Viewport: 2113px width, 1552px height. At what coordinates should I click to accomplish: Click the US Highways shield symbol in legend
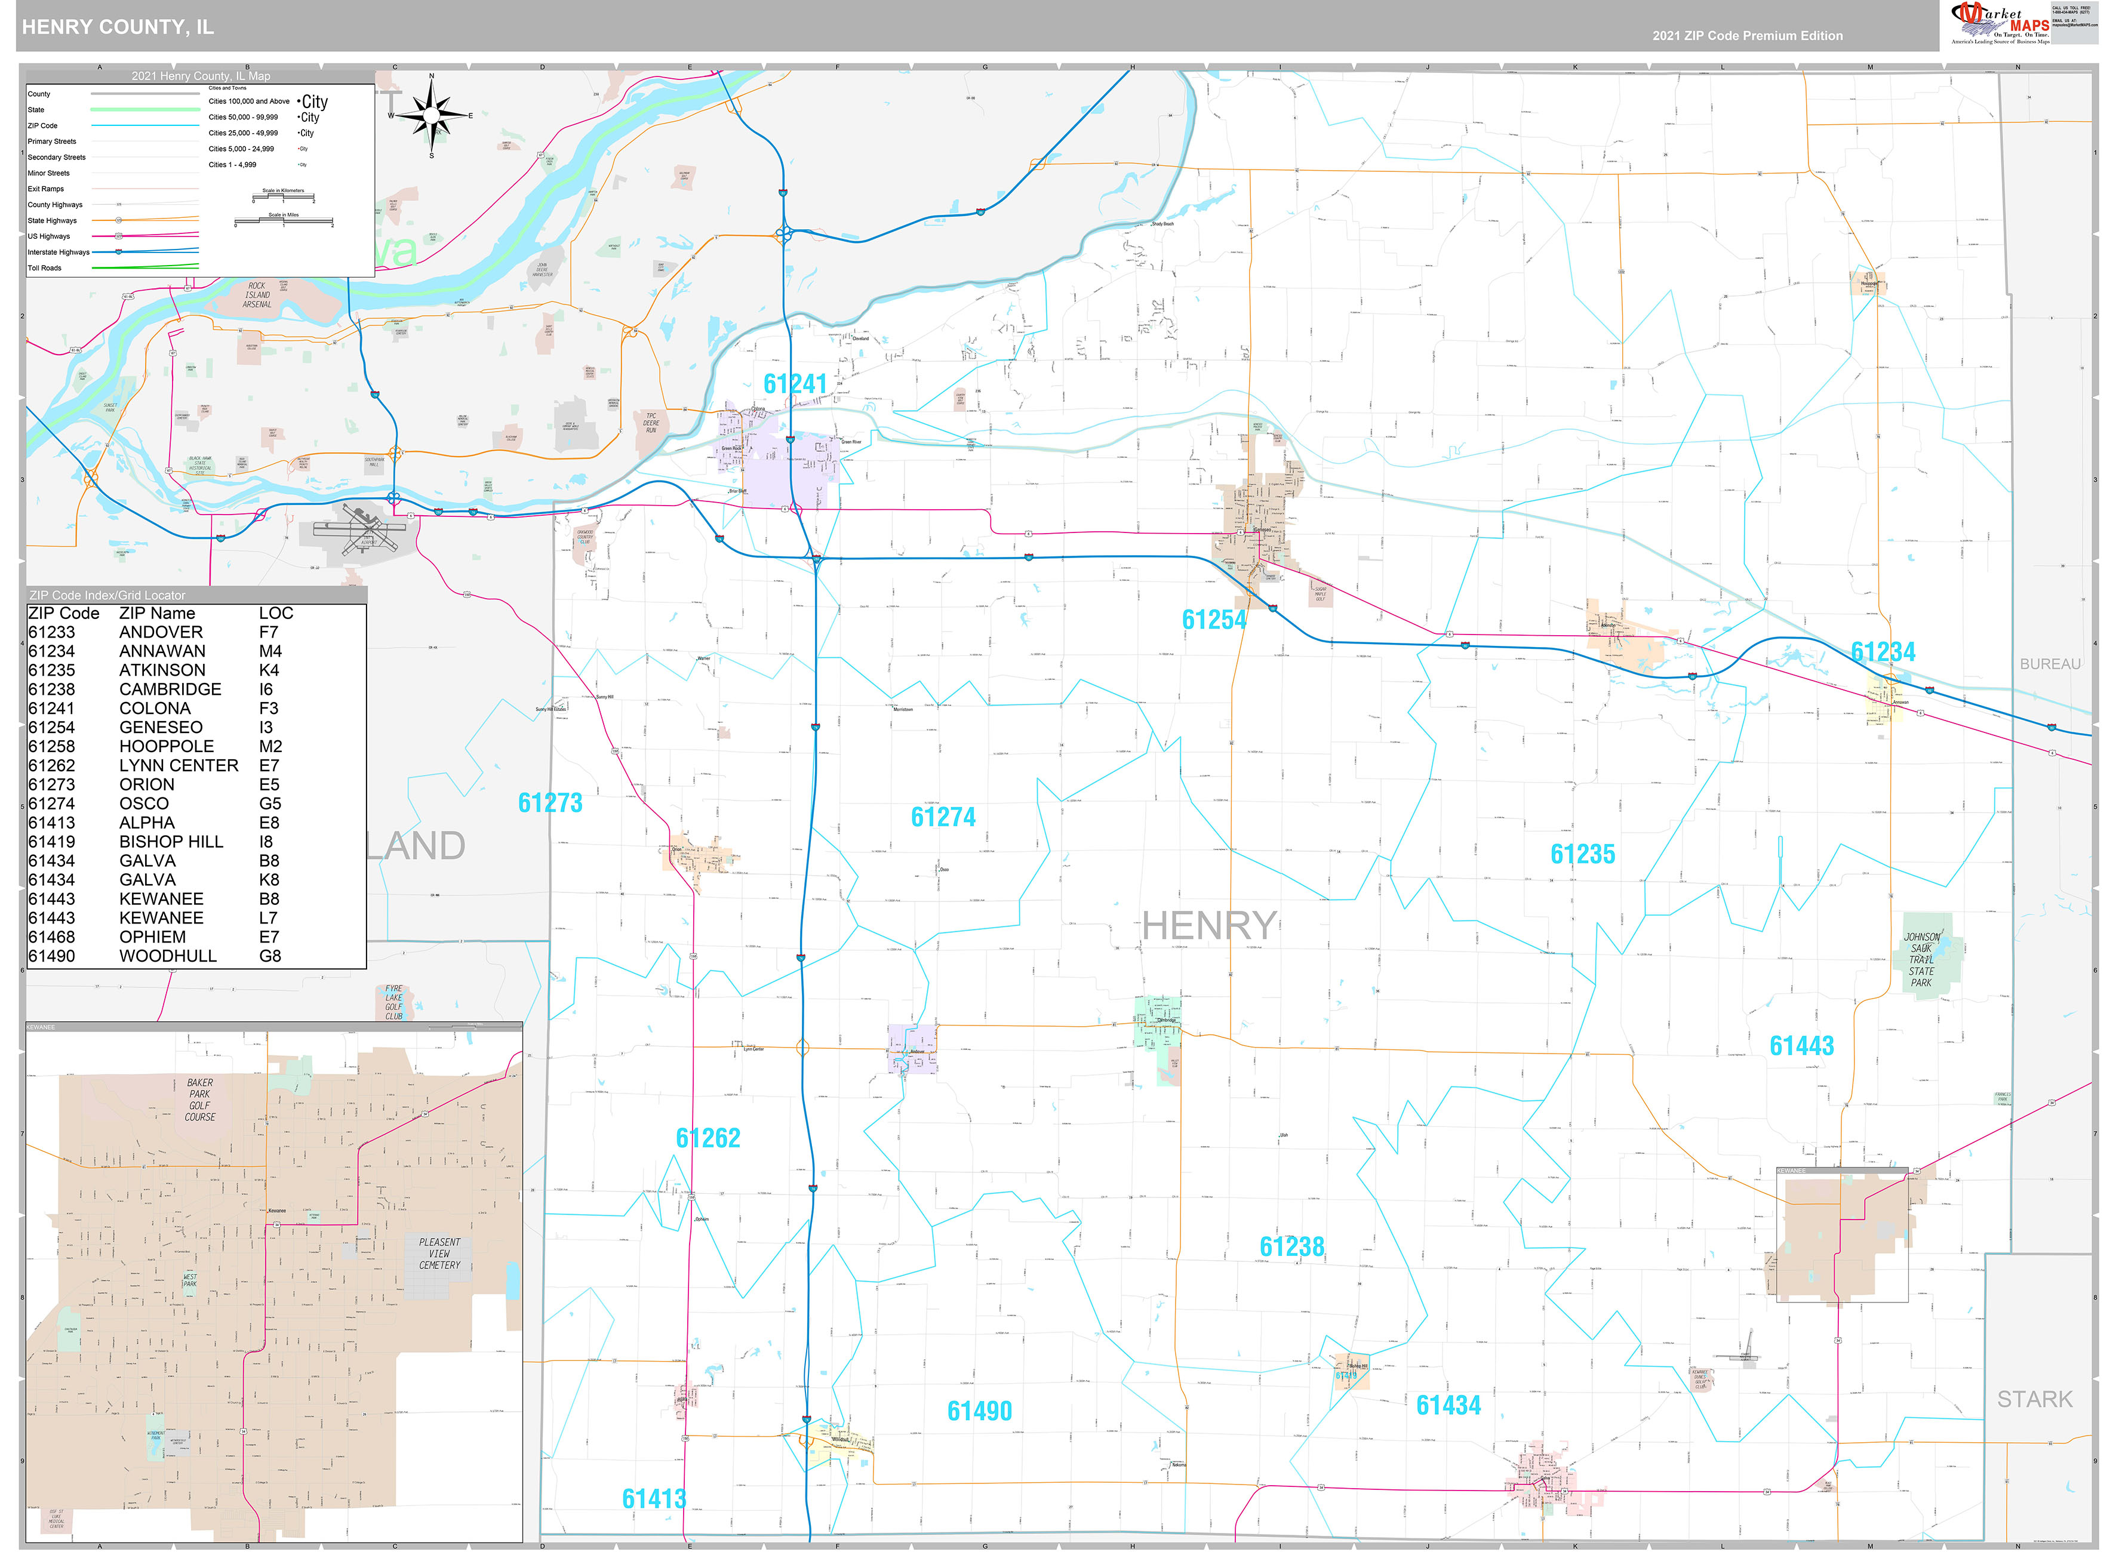(118, 237)
